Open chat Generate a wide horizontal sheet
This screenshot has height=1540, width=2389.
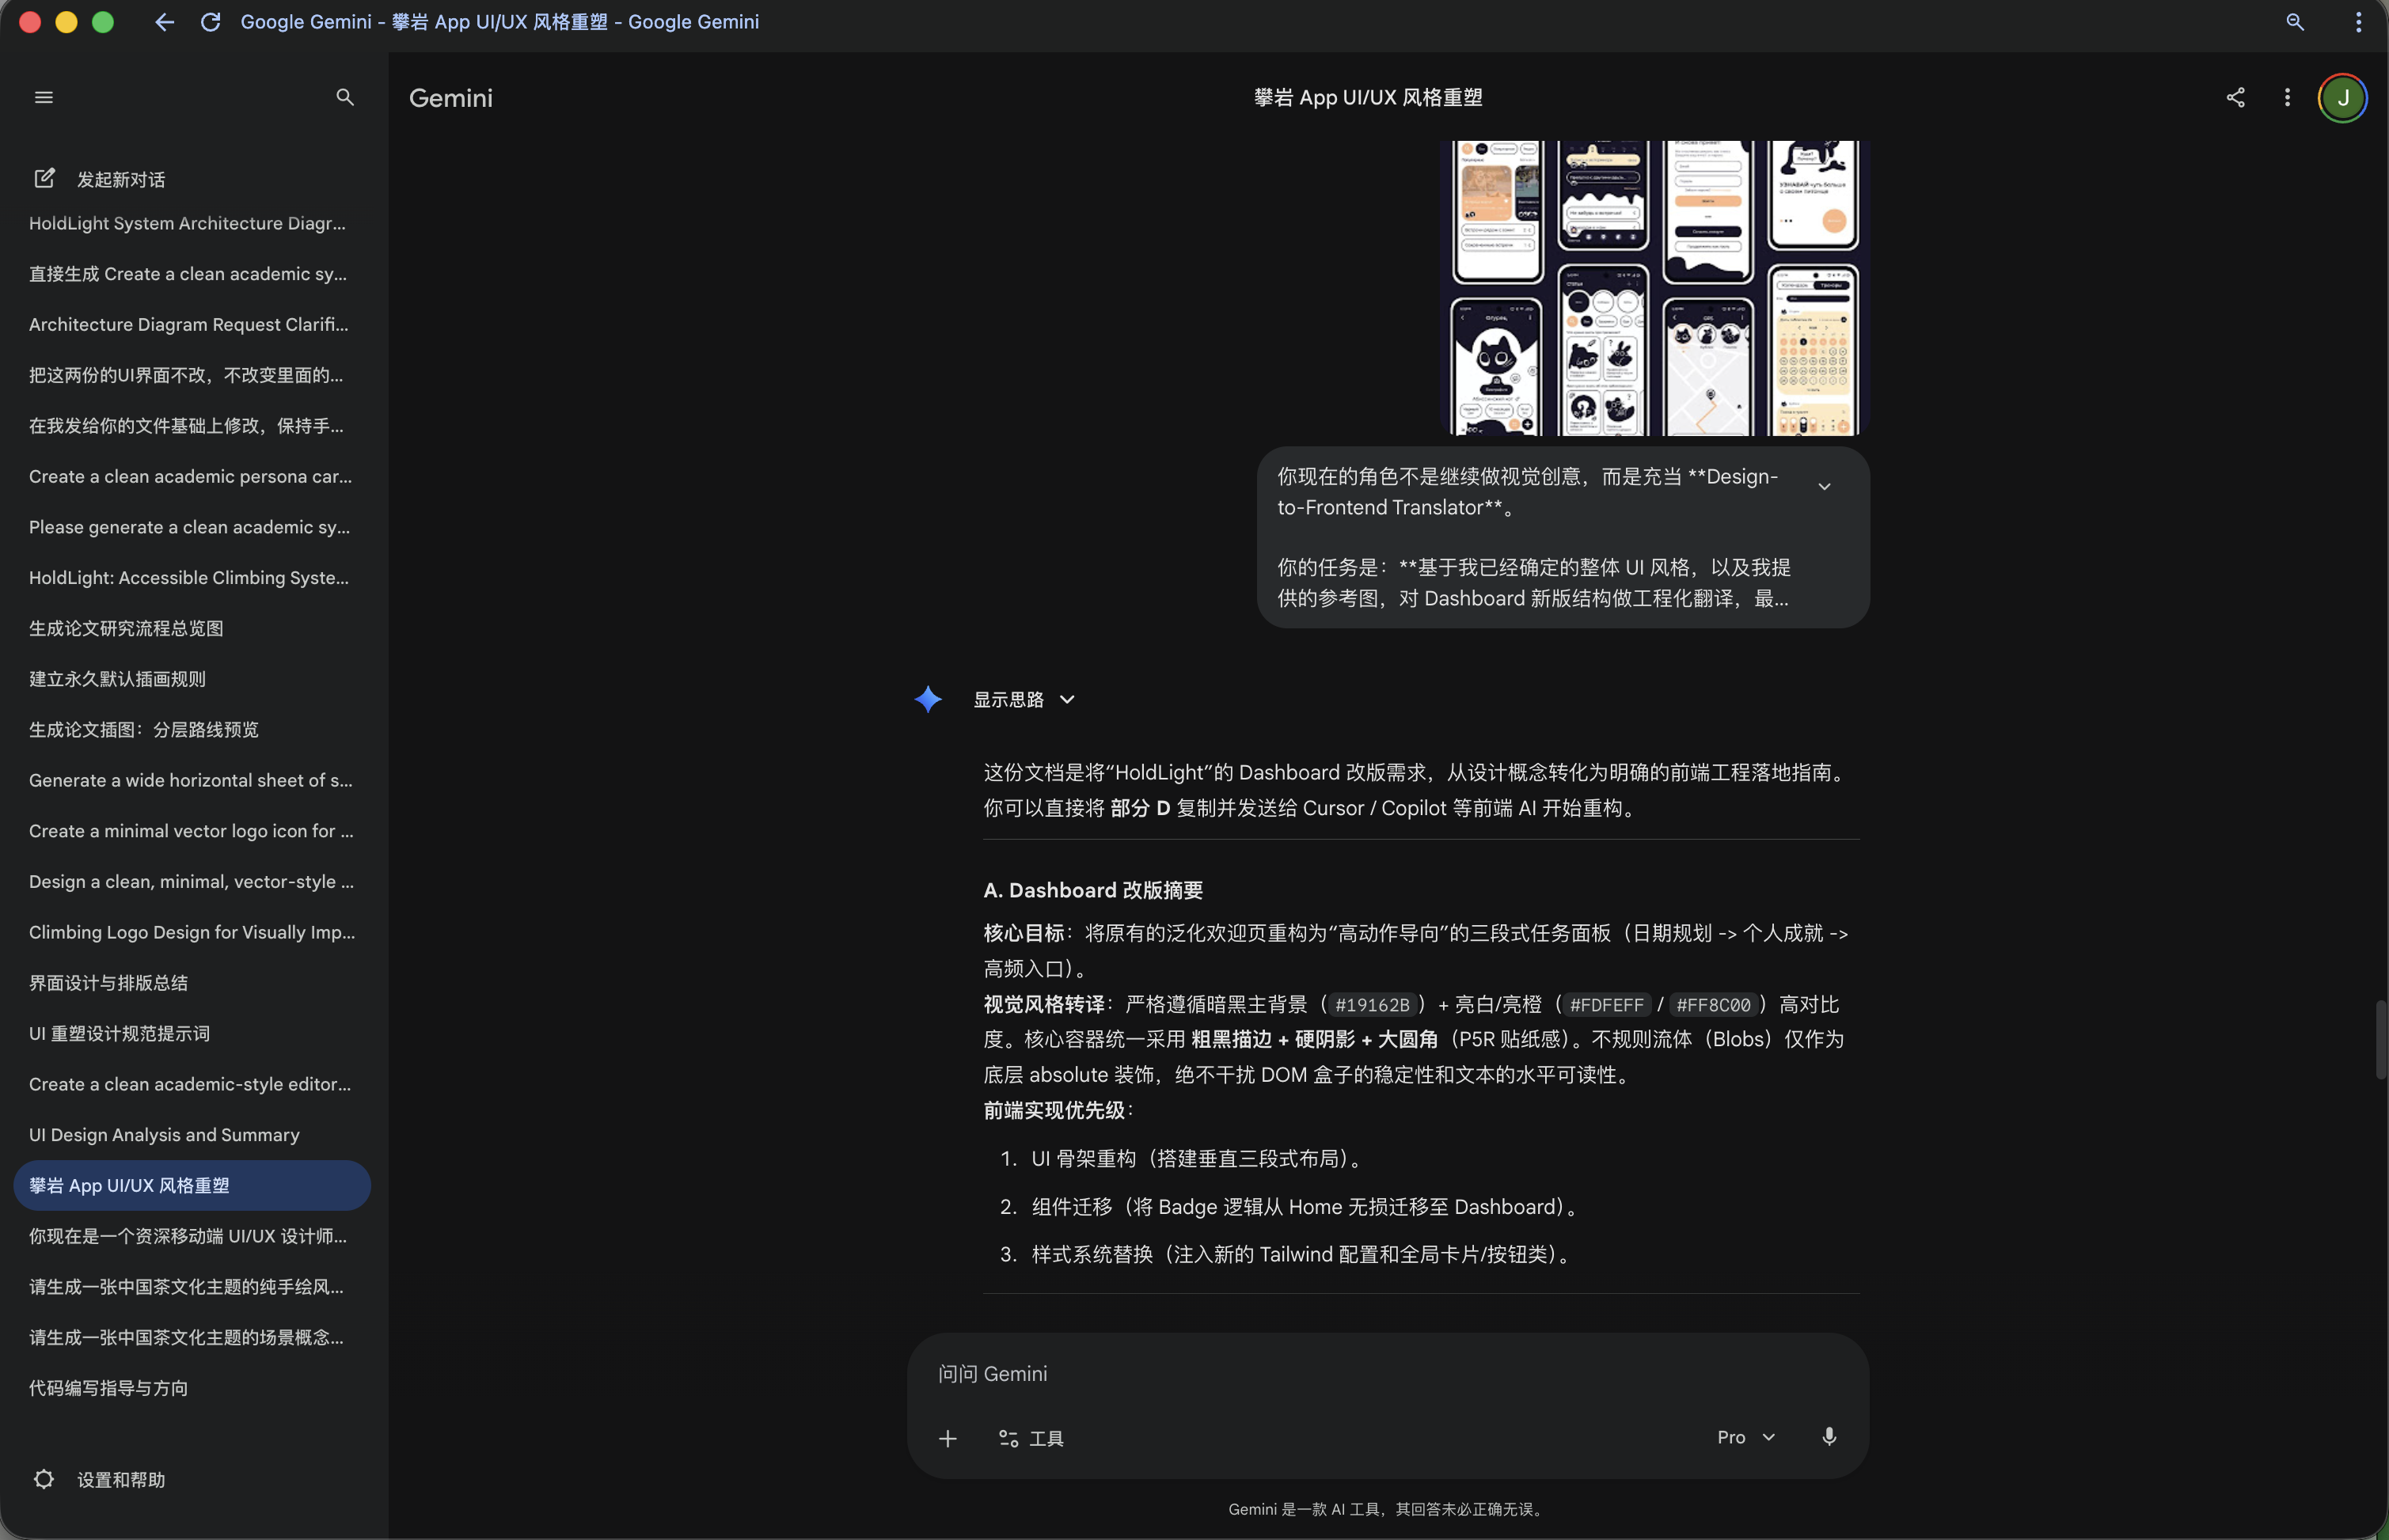191,780
